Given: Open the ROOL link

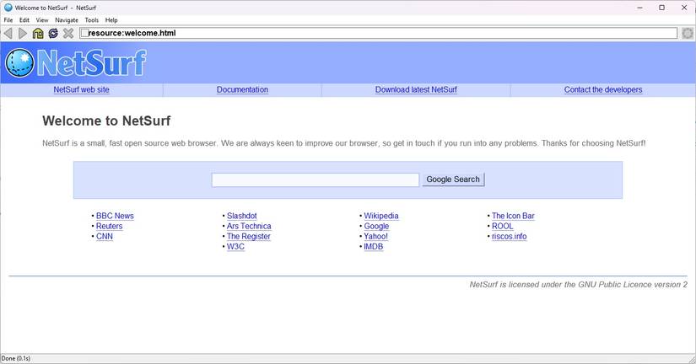Looking at the screenshot, I should pyautogui.click(x=503, y=226).
